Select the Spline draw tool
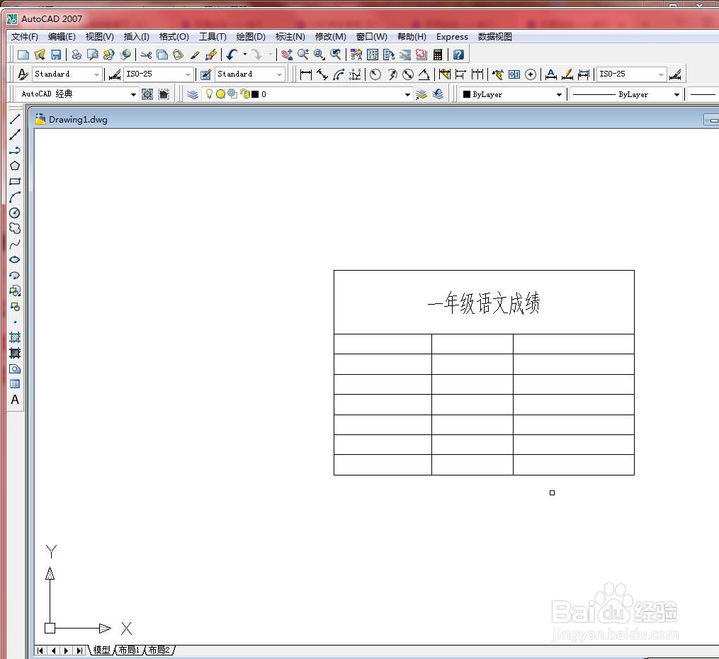The image size is (719, 659). (15, 244)
